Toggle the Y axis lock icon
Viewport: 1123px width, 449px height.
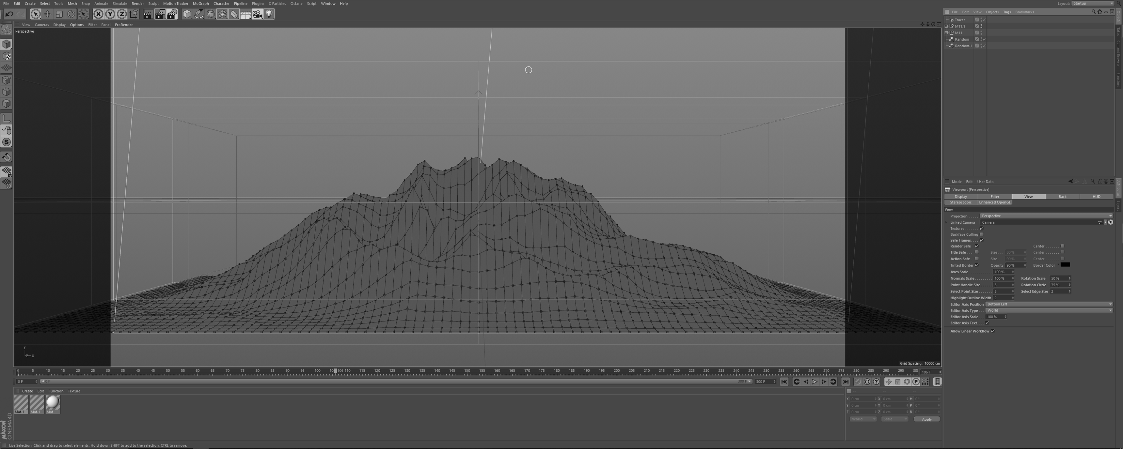click(110, 14)
